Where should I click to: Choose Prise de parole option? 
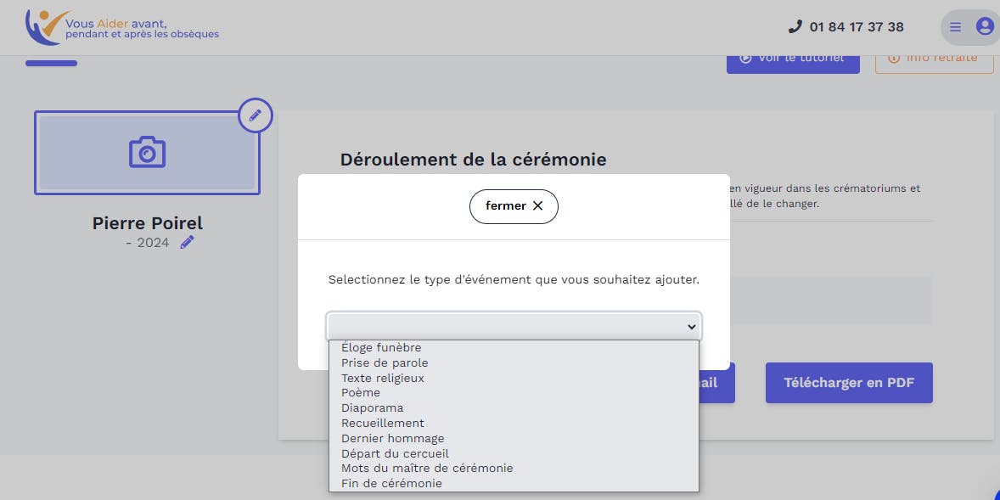click(514, 362)
